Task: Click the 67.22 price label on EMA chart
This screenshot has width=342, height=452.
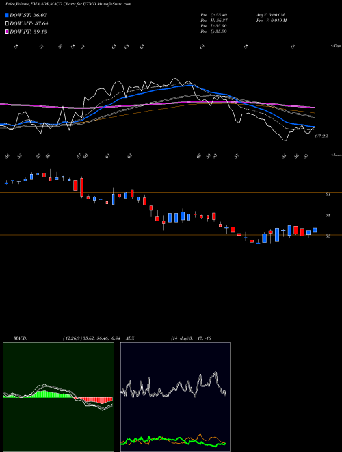Action: (x=321, y=137)
